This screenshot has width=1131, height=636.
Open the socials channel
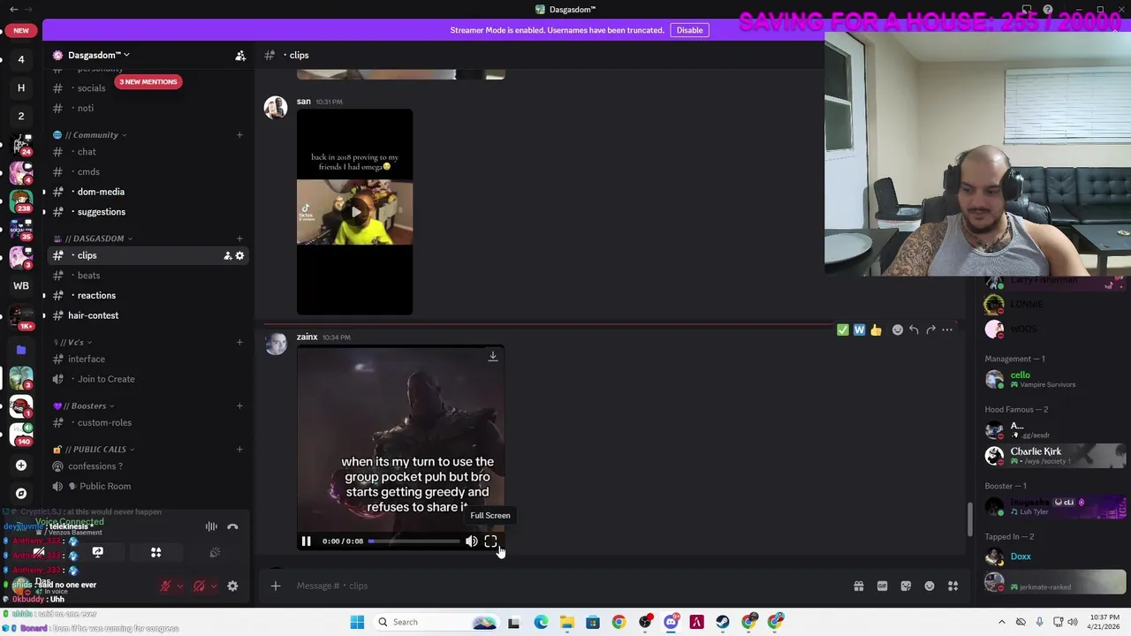click(148, 87)
